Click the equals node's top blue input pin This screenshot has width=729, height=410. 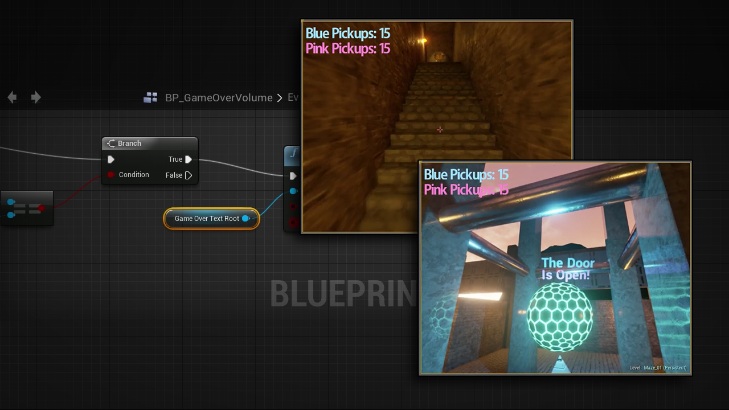pyautogui.click(x=11, y=202)
